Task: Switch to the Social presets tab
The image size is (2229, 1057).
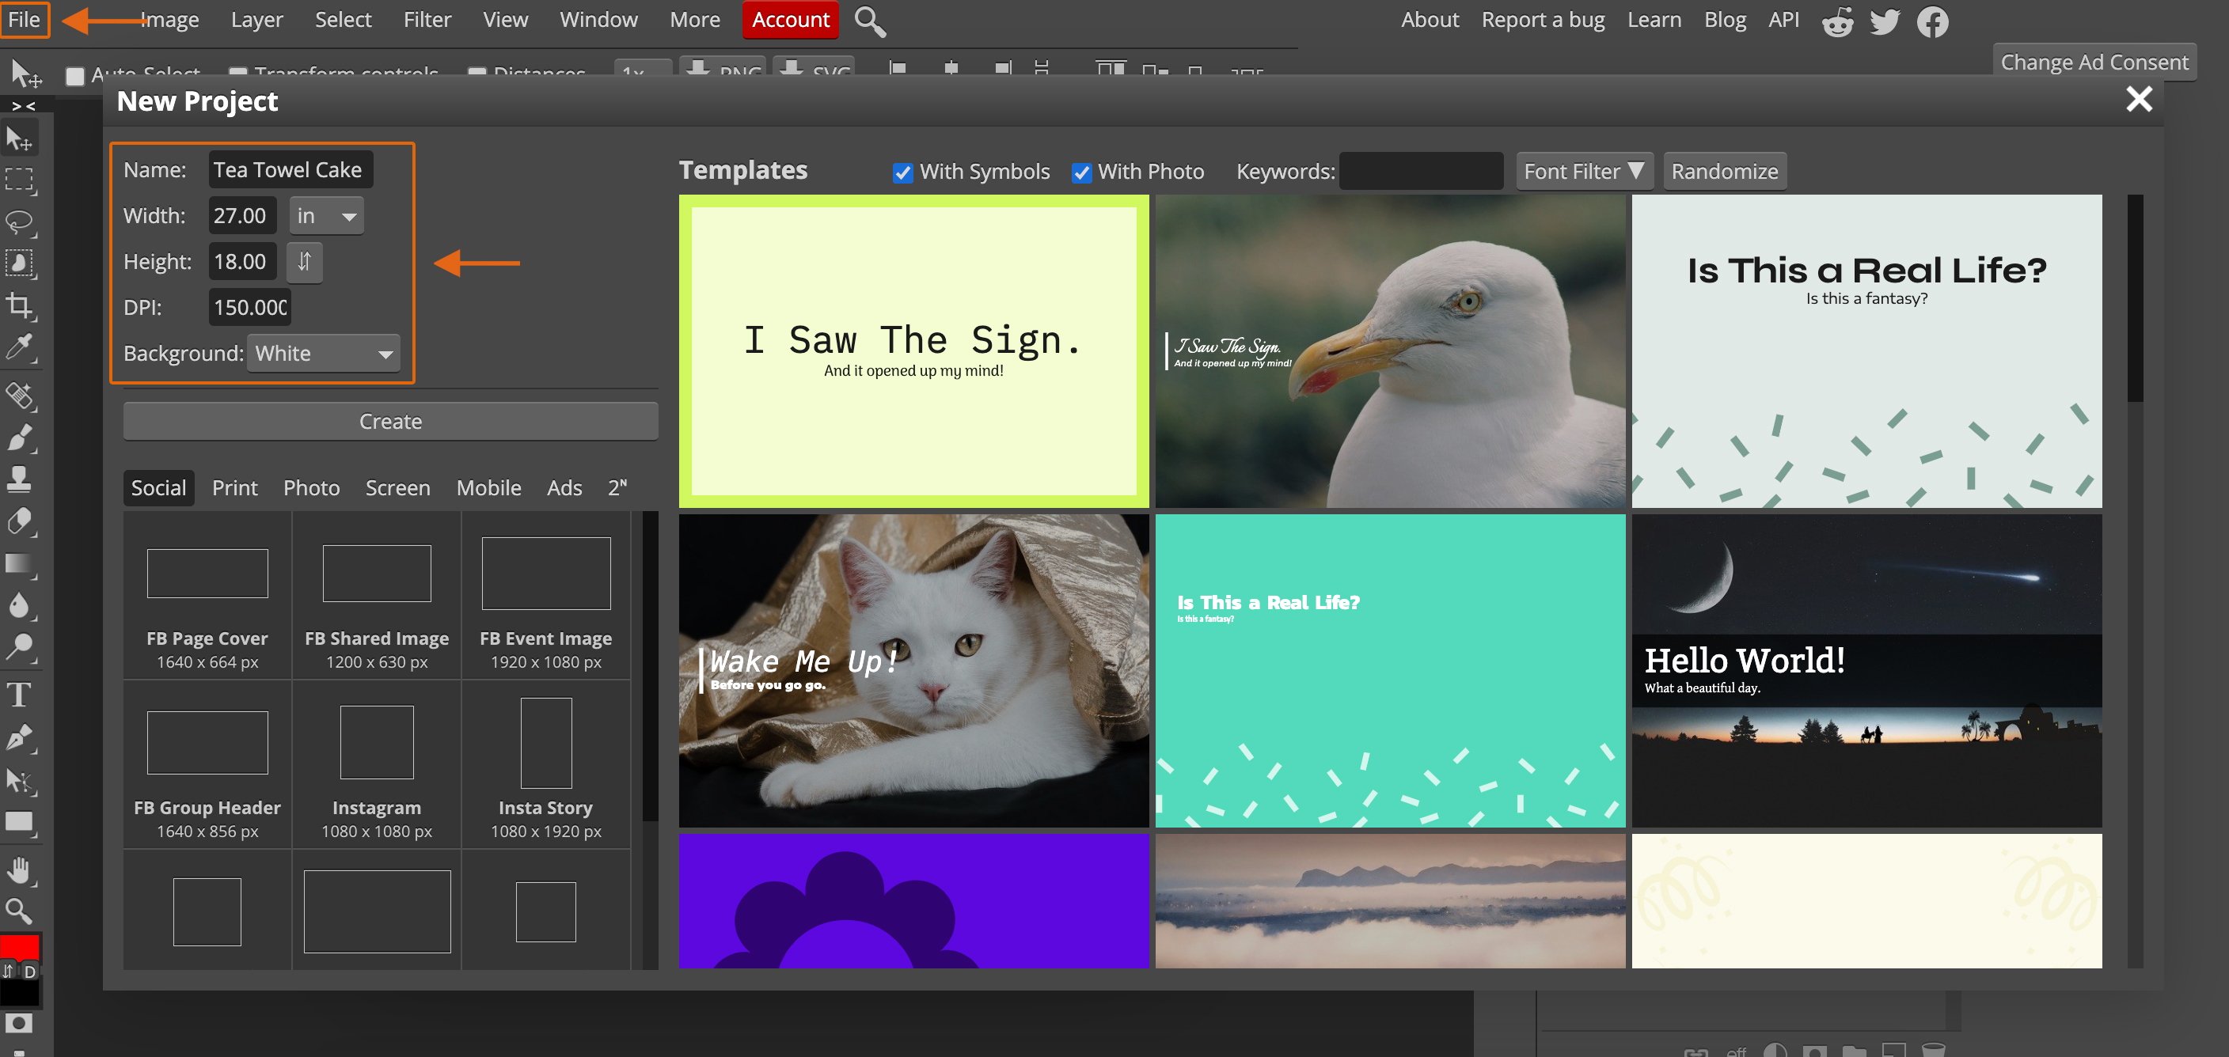Action: click(158, 488)
